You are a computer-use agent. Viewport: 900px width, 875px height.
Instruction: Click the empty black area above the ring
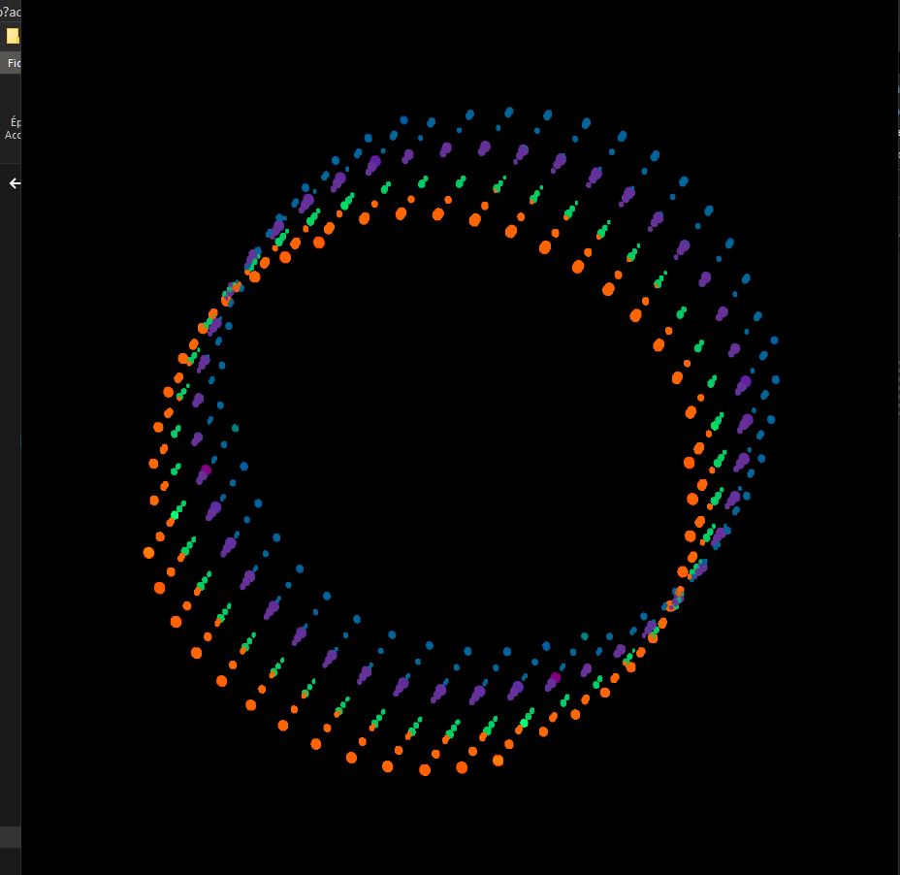tap(456, 49)
